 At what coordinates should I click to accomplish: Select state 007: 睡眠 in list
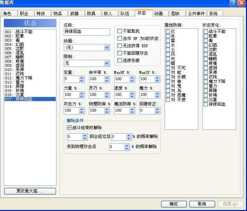coord(30,57)
